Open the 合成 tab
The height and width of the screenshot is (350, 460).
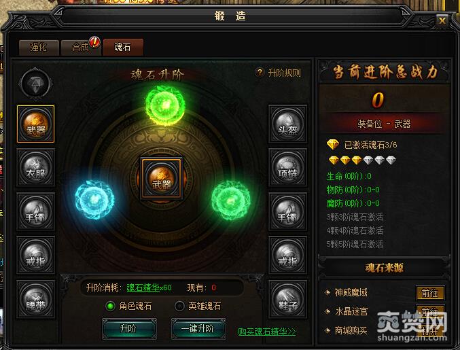(x=81, y=48)
